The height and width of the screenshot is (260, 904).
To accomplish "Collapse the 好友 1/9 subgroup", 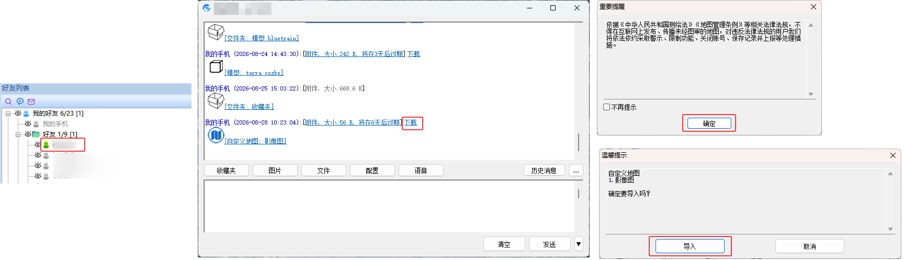I will pyautogui.click(x=18, y=134).
